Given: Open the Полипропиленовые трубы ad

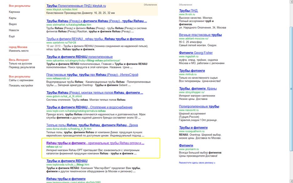Looking at the screenshot, I should 199,106.
